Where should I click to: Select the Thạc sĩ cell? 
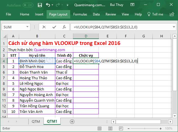pos(64,72)
